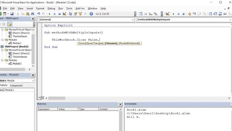Open the Insert menu

coord(30,8)
